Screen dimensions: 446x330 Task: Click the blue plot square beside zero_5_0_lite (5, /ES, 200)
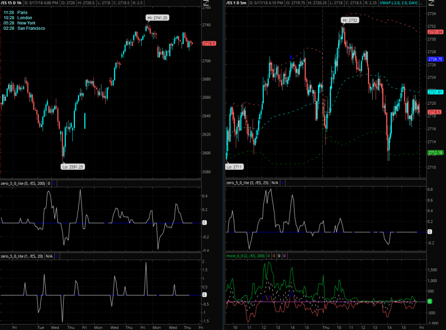pyautogui.click(x=55, y=183)
